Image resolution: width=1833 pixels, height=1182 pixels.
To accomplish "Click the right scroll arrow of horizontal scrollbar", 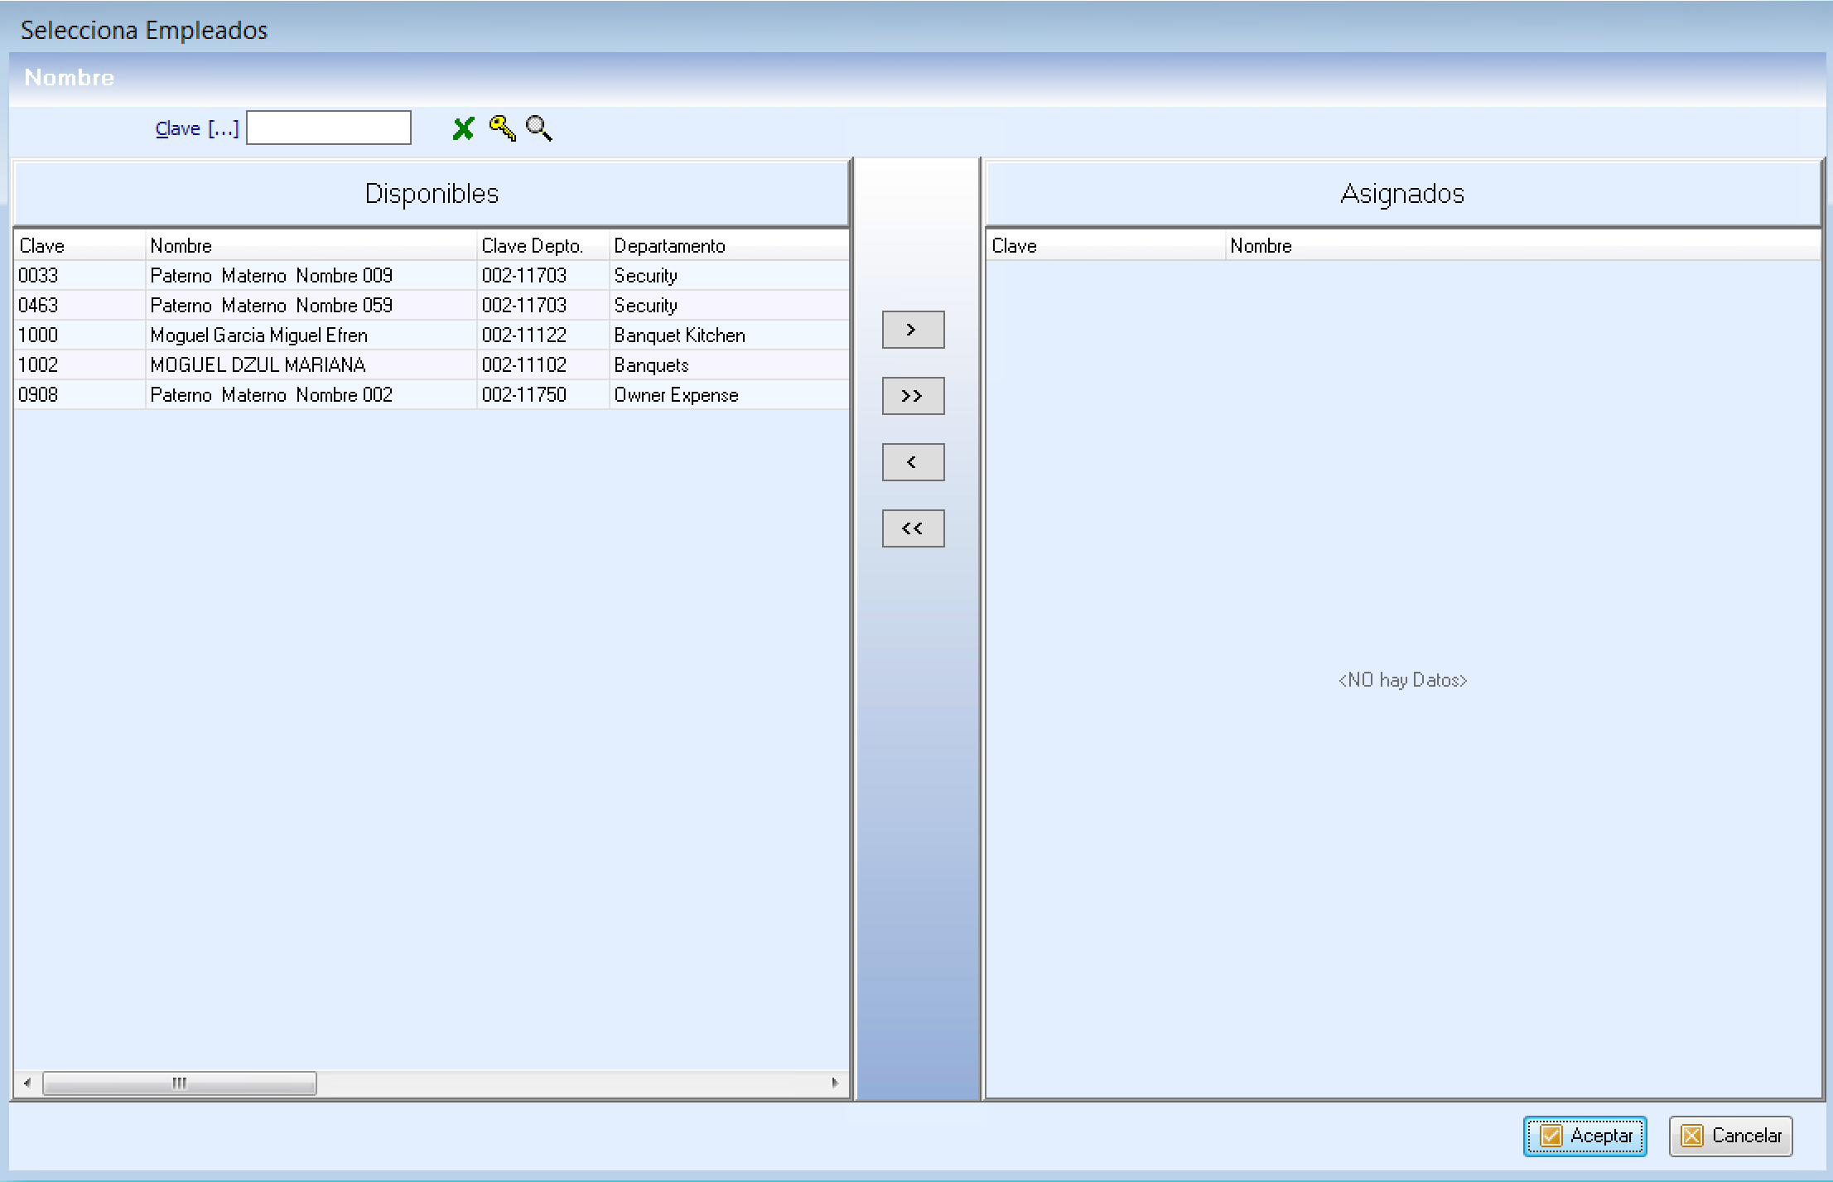I will click(x=834, y=1083).
